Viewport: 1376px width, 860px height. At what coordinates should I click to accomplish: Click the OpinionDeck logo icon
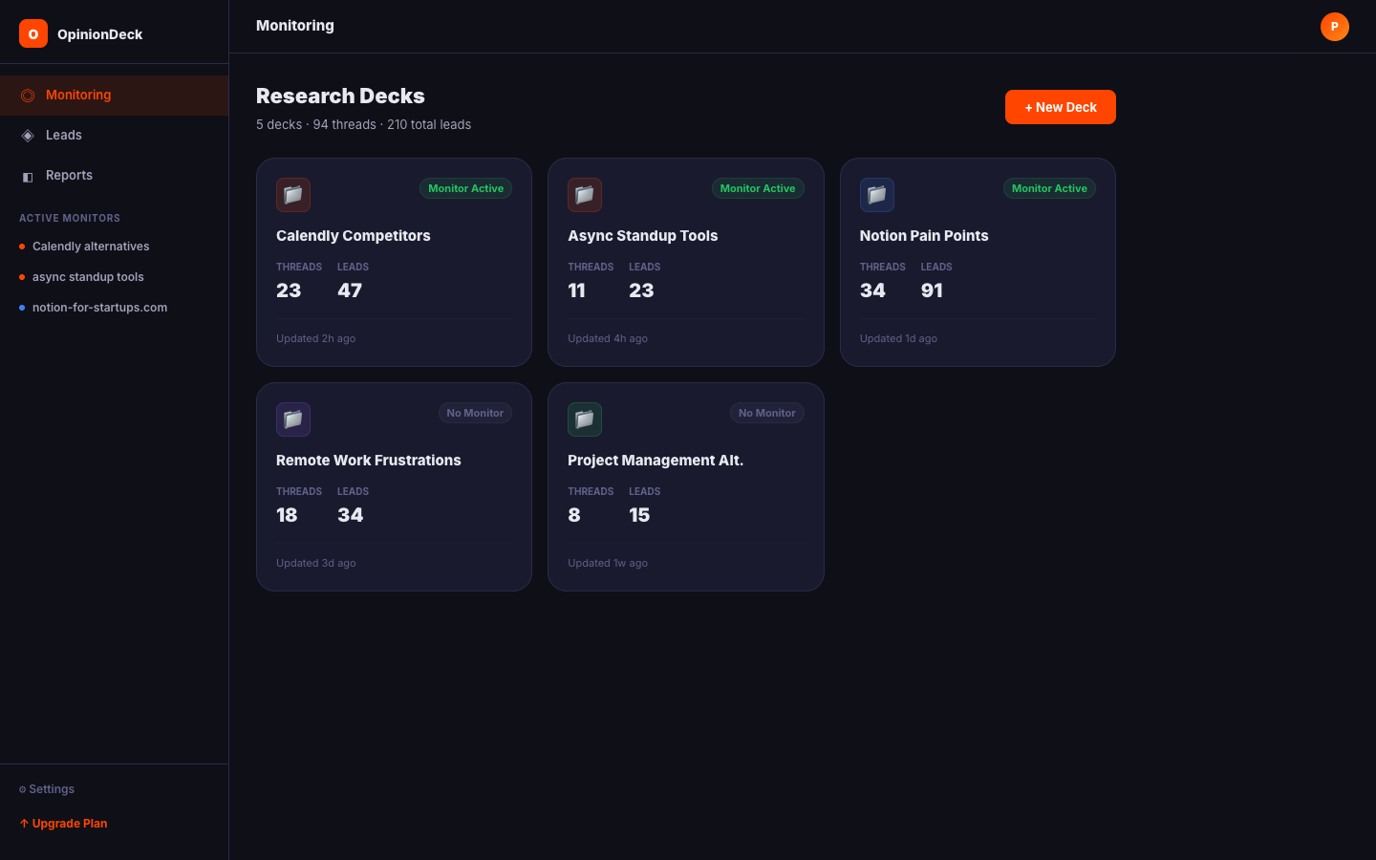click(x=32, y=32)
